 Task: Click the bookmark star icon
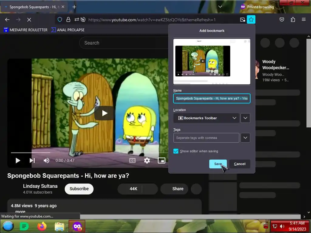251,19
